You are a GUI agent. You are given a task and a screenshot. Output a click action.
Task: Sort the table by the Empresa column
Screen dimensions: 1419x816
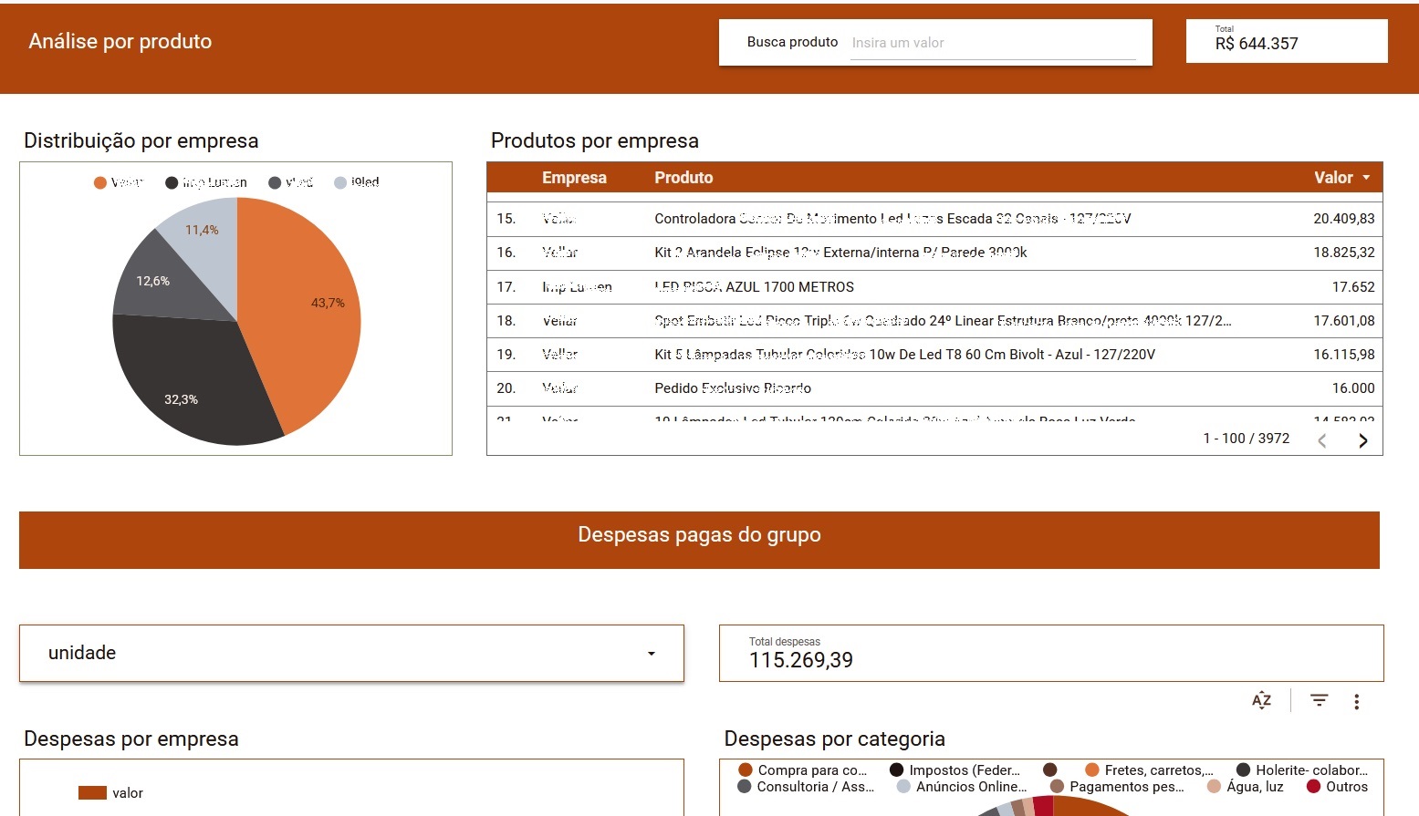click(574, 178)
